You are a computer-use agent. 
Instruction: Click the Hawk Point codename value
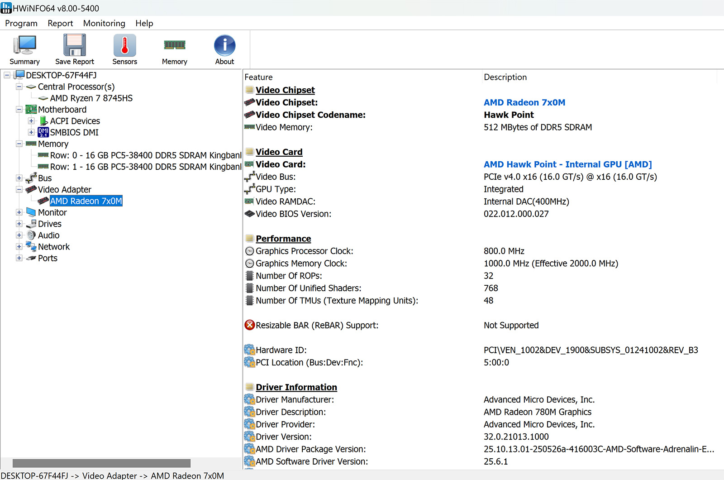coord(509,115)
